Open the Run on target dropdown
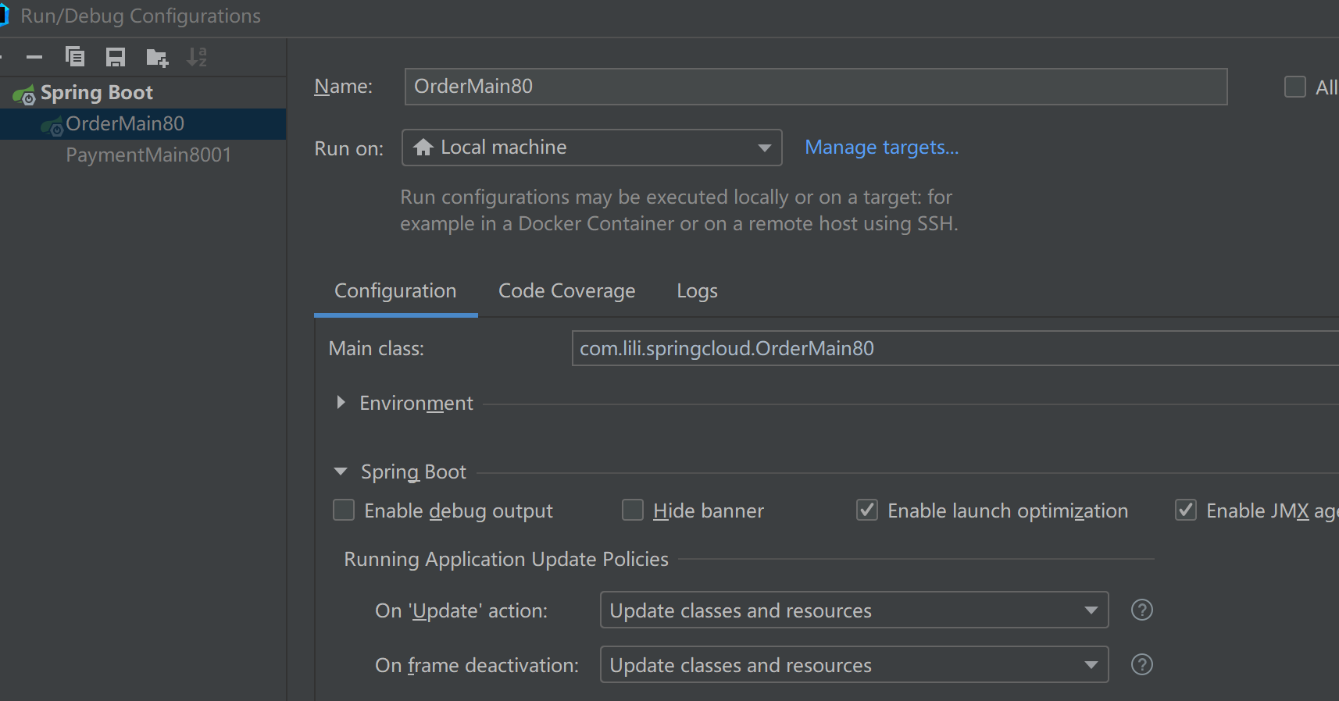Image resolution: width=1339 pixels, height=701 pixels. click(x=591, y=148)
